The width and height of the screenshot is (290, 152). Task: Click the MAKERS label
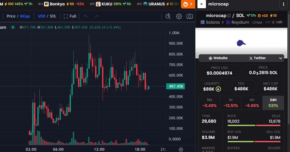pyautogui.click(x=208, y=148)
